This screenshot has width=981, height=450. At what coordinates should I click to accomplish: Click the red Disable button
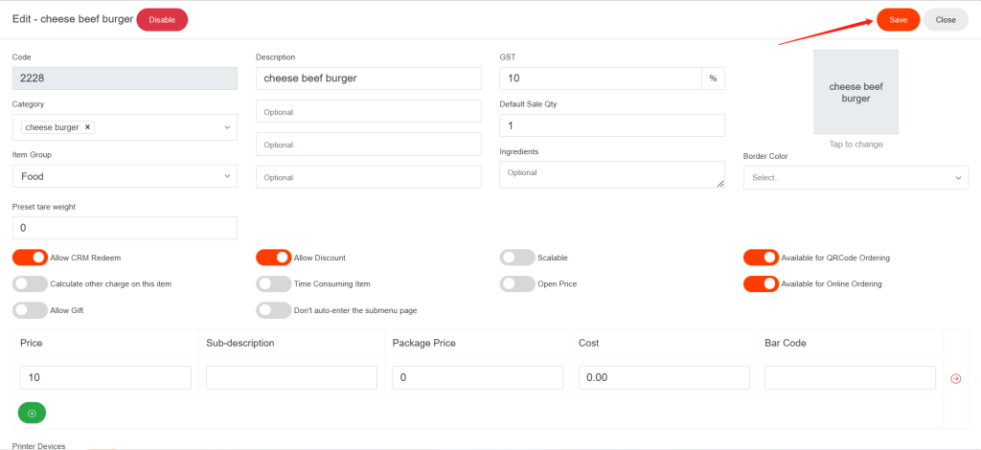click(162, 19)
